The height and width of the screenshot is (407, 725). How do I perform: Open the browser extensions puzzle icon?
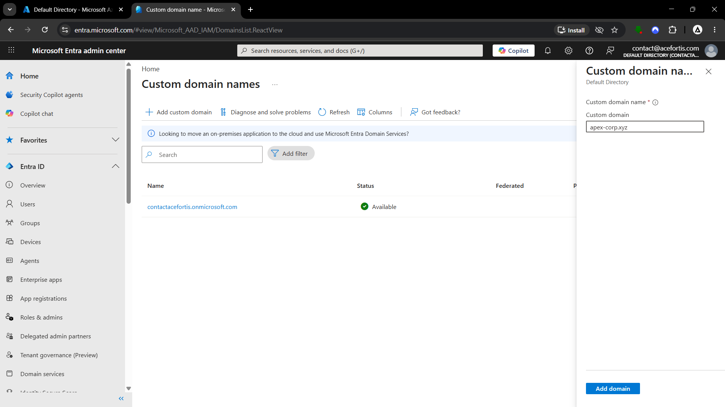672,30
